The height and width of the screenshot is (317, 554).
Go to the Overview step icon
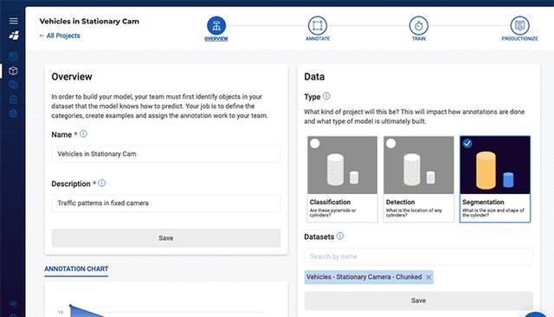point(216,26)
